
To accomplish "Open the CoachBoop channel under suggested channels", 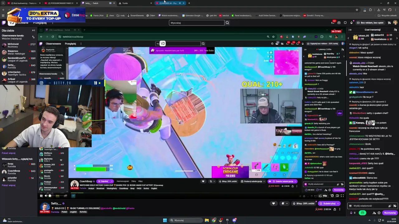I will [18, 172].
